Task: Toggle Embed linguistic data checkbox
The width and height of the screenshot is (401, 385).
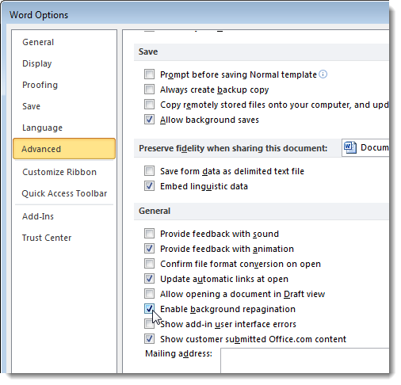Action: (149, 186)
